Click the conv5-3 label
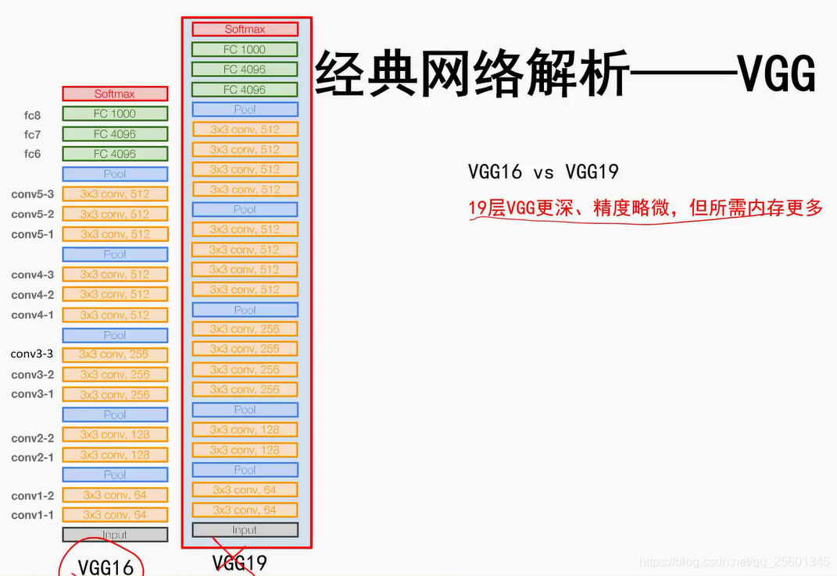 pyautogui.click(x=33, y=194)
